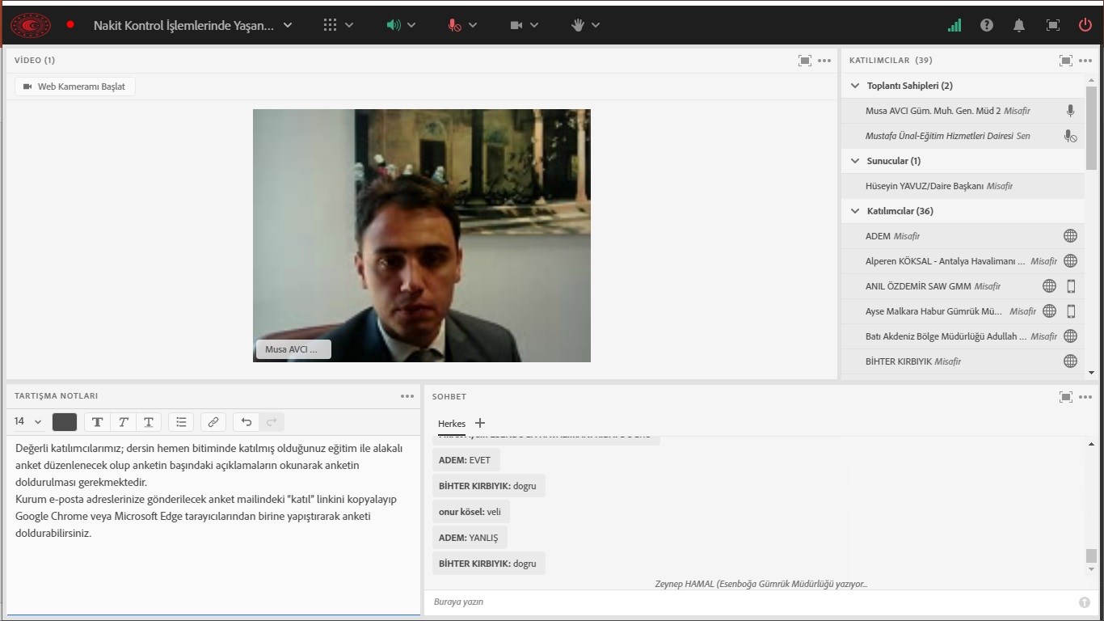Collapse the Katılımcılar (36) group
This screenshot has height=621, width=1104.
[855, 211]
